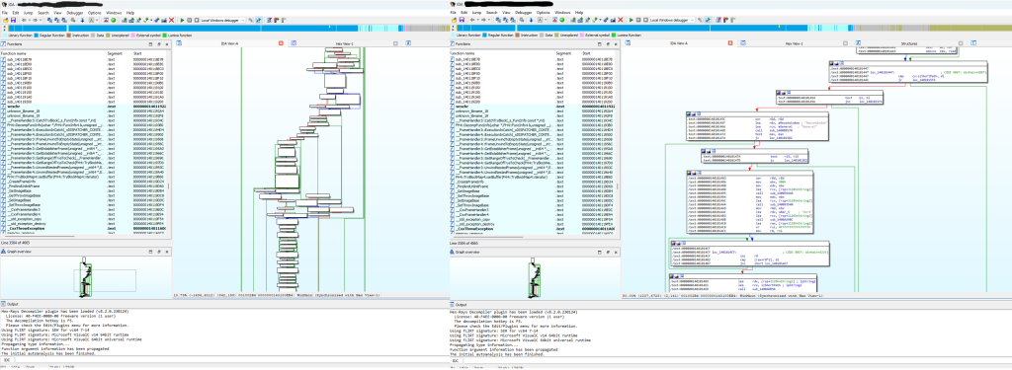Click the blue down-arrow jump icon in right IDA toolbar
The width and height of the screenshot is (1012, 370).
pyautogui.click(x=531, y=20)
